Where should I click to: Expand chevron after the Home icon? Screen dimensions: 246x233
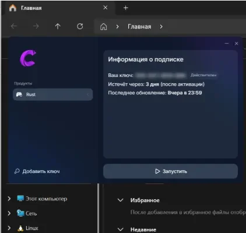pos(117,27)
